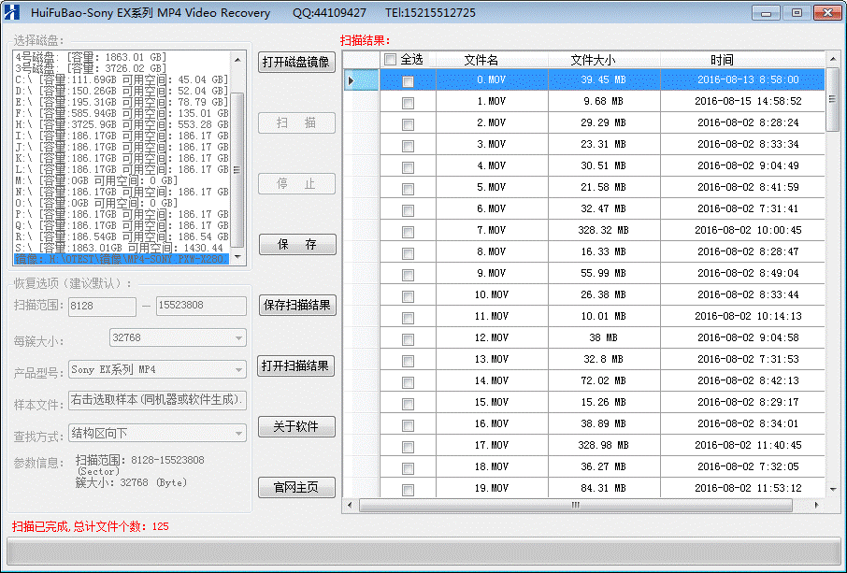Click the 文件名 column header

pos(481,60)
